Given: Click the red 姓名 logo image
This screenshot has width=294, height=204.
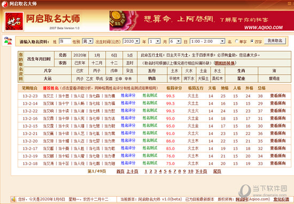Looking at the screenshot, I should (x=14, y=21).
